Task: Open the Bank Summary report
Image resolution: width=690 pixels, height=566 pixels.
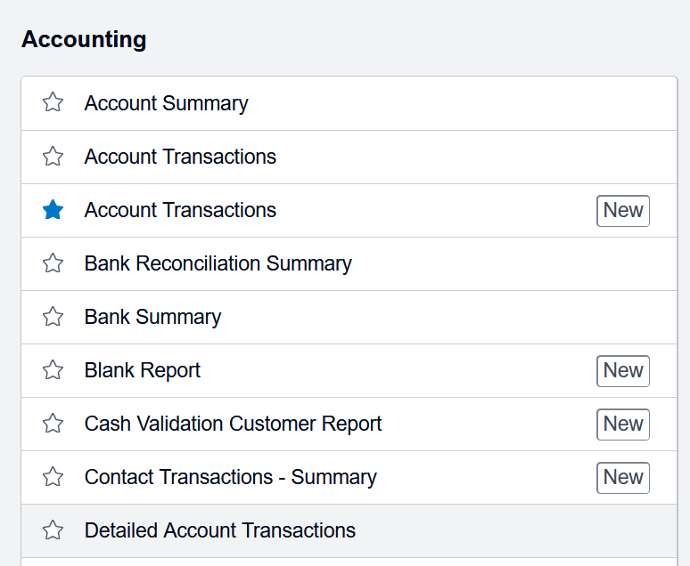Action: 152,317
